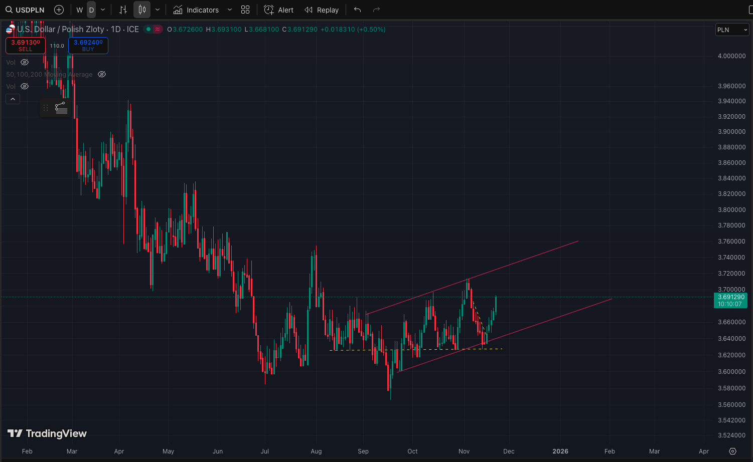The height and width of the screenshot is (462, 753).
Task: Switch to the weekly W timeframe
Action: point(79,10)
